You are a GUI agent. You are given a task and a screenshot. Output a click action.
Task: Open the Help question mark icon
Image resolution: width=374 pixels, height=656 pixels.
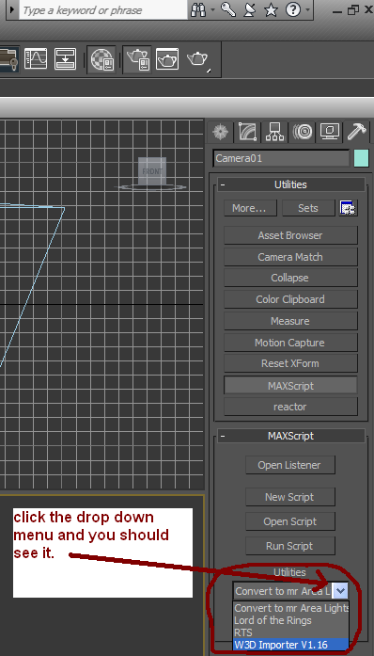point(293,10)
